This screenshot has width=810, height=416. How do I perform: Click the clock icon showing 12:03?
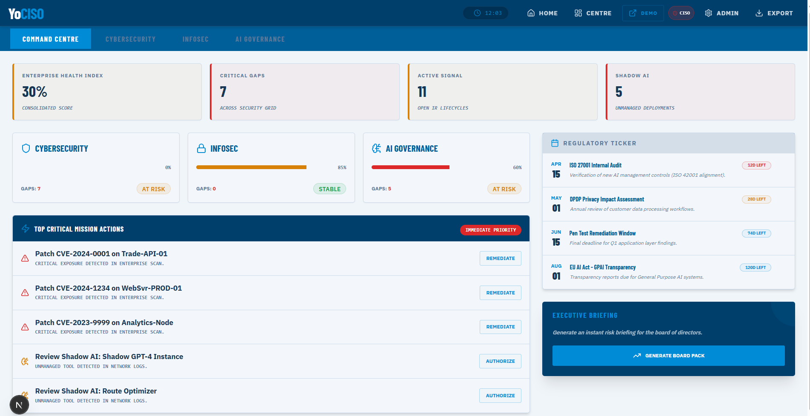(477, 13)
